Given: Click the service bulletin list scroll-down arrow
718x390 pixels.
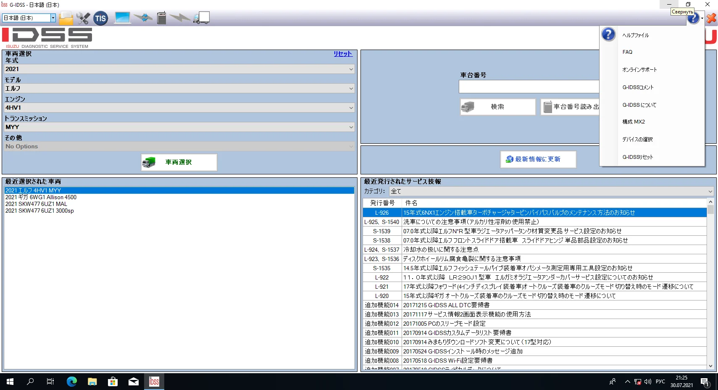Looking at the screenshot, I should (x=710, y=366).
